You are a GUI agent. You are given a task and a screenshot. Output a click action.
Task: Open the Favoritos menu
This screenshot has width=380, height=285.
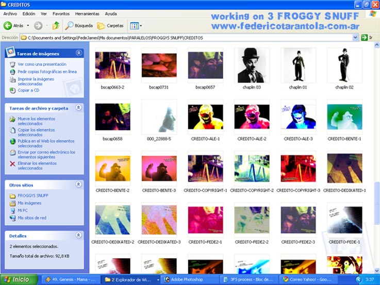pos(61,14)
